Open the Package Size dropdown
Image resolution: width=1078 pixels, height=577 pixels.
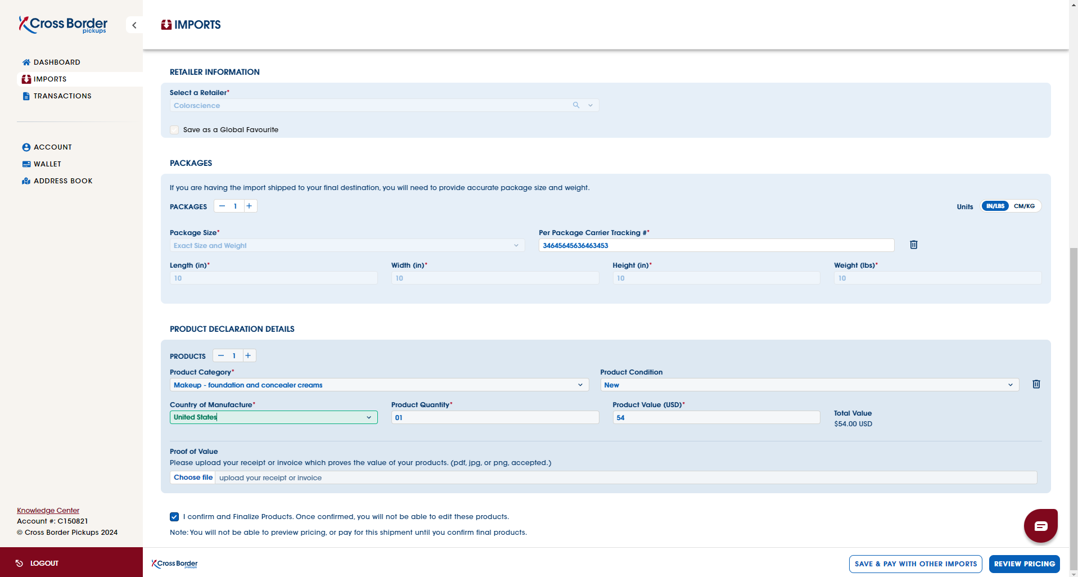point(347,245)
